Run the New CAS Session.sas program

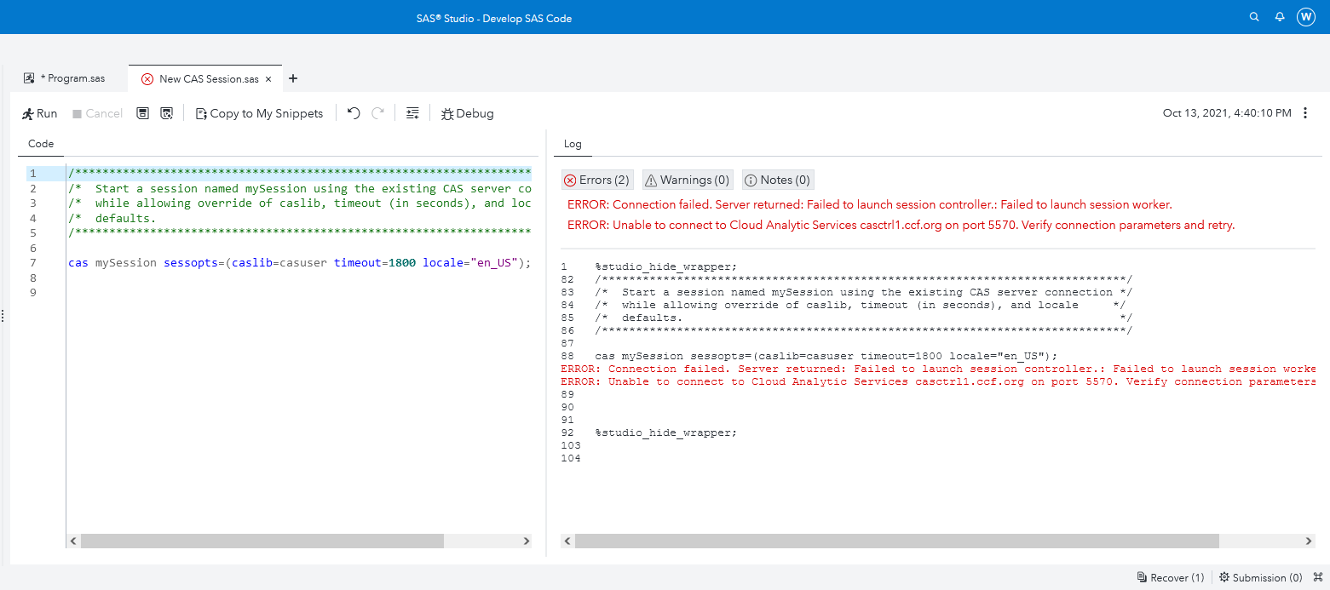(39, 112)
